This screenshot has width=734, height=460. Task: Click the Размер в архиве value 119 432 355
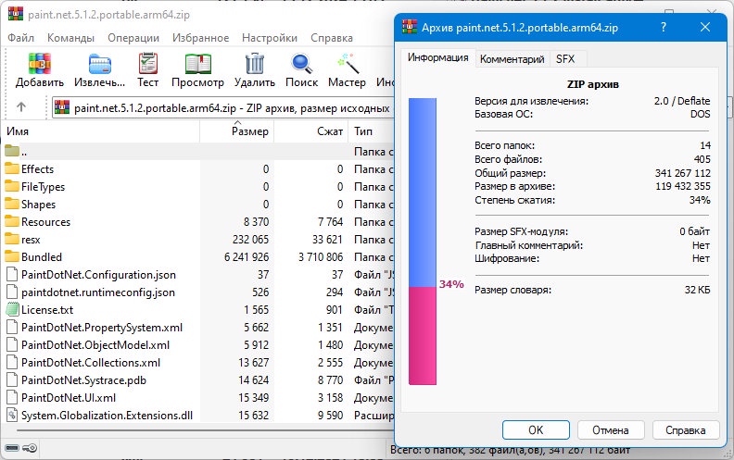682,186
